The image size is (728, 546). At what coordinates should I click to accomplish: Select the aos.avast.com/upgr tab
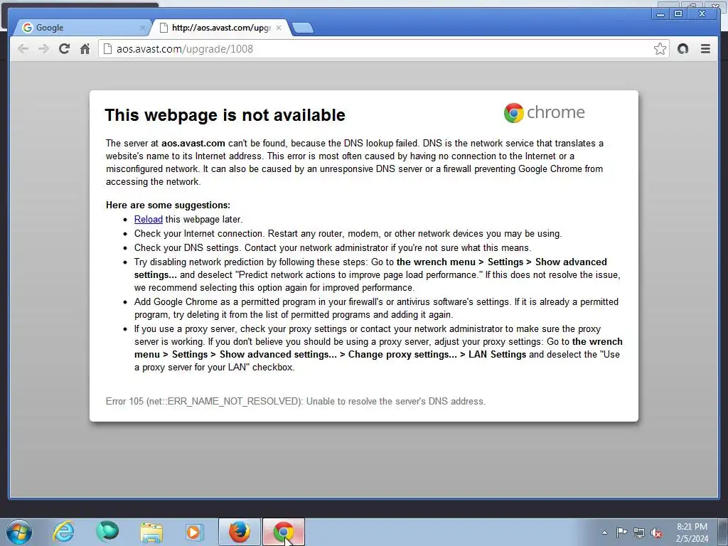[x=220, y=28]
